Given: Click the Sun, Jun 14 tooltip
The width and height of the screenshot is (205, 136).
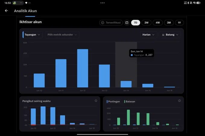Looking at the screenshot, I should pos(141,53).
